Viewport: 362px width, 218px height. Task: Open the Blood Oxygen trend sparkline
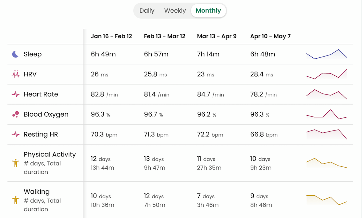tap(326, 115)
